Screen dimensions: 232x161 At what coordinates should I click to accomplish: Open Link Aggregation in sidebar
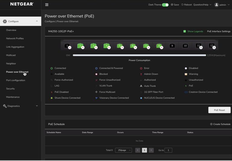15,47
